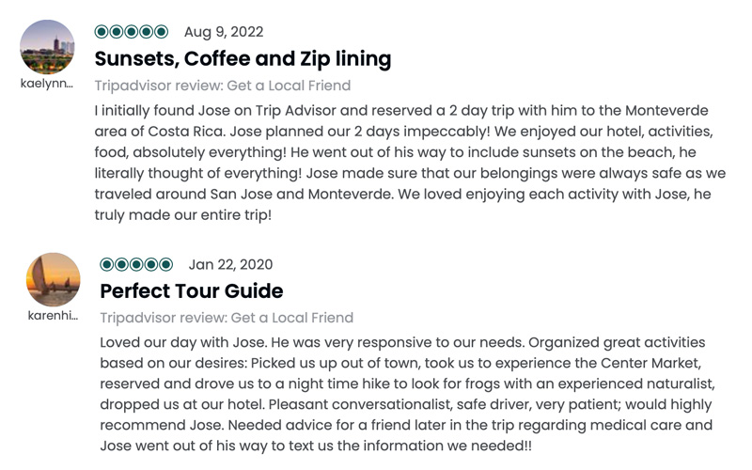Open the karenhi username link
The image size is (752, 470).
[x=53, y=316]
